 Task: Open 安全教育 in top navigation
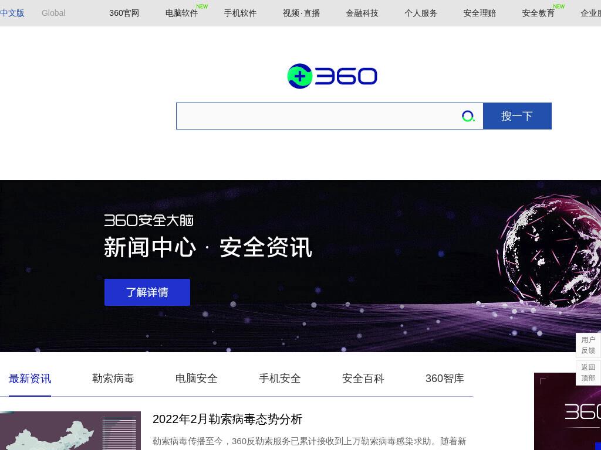click(538, 13)
